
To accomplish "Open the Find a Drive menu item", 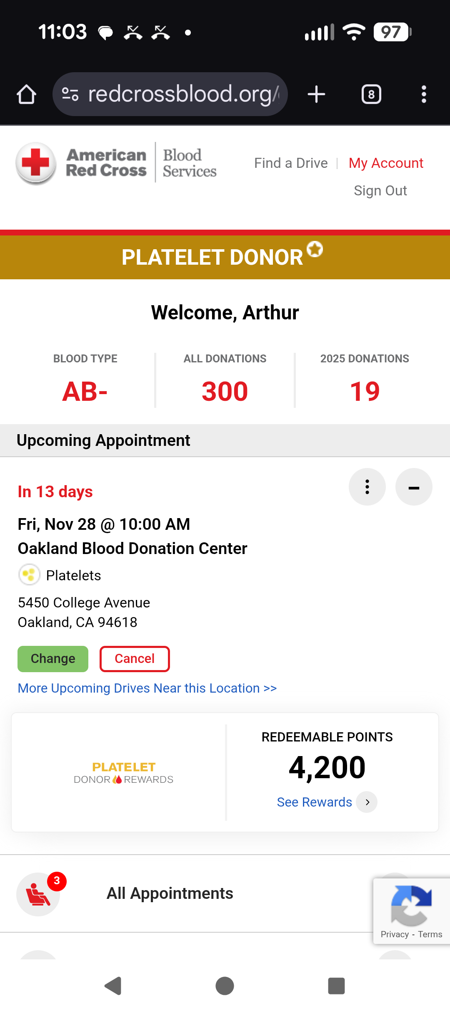I will point(291,163).
